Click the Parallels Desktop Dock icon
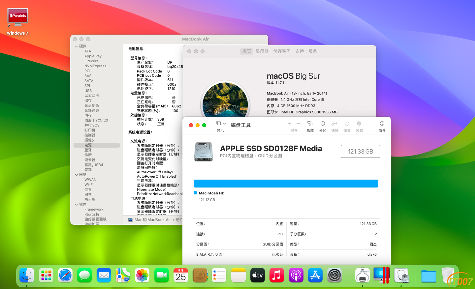Viewport: 475px width, 289px height. coord(382,275)
